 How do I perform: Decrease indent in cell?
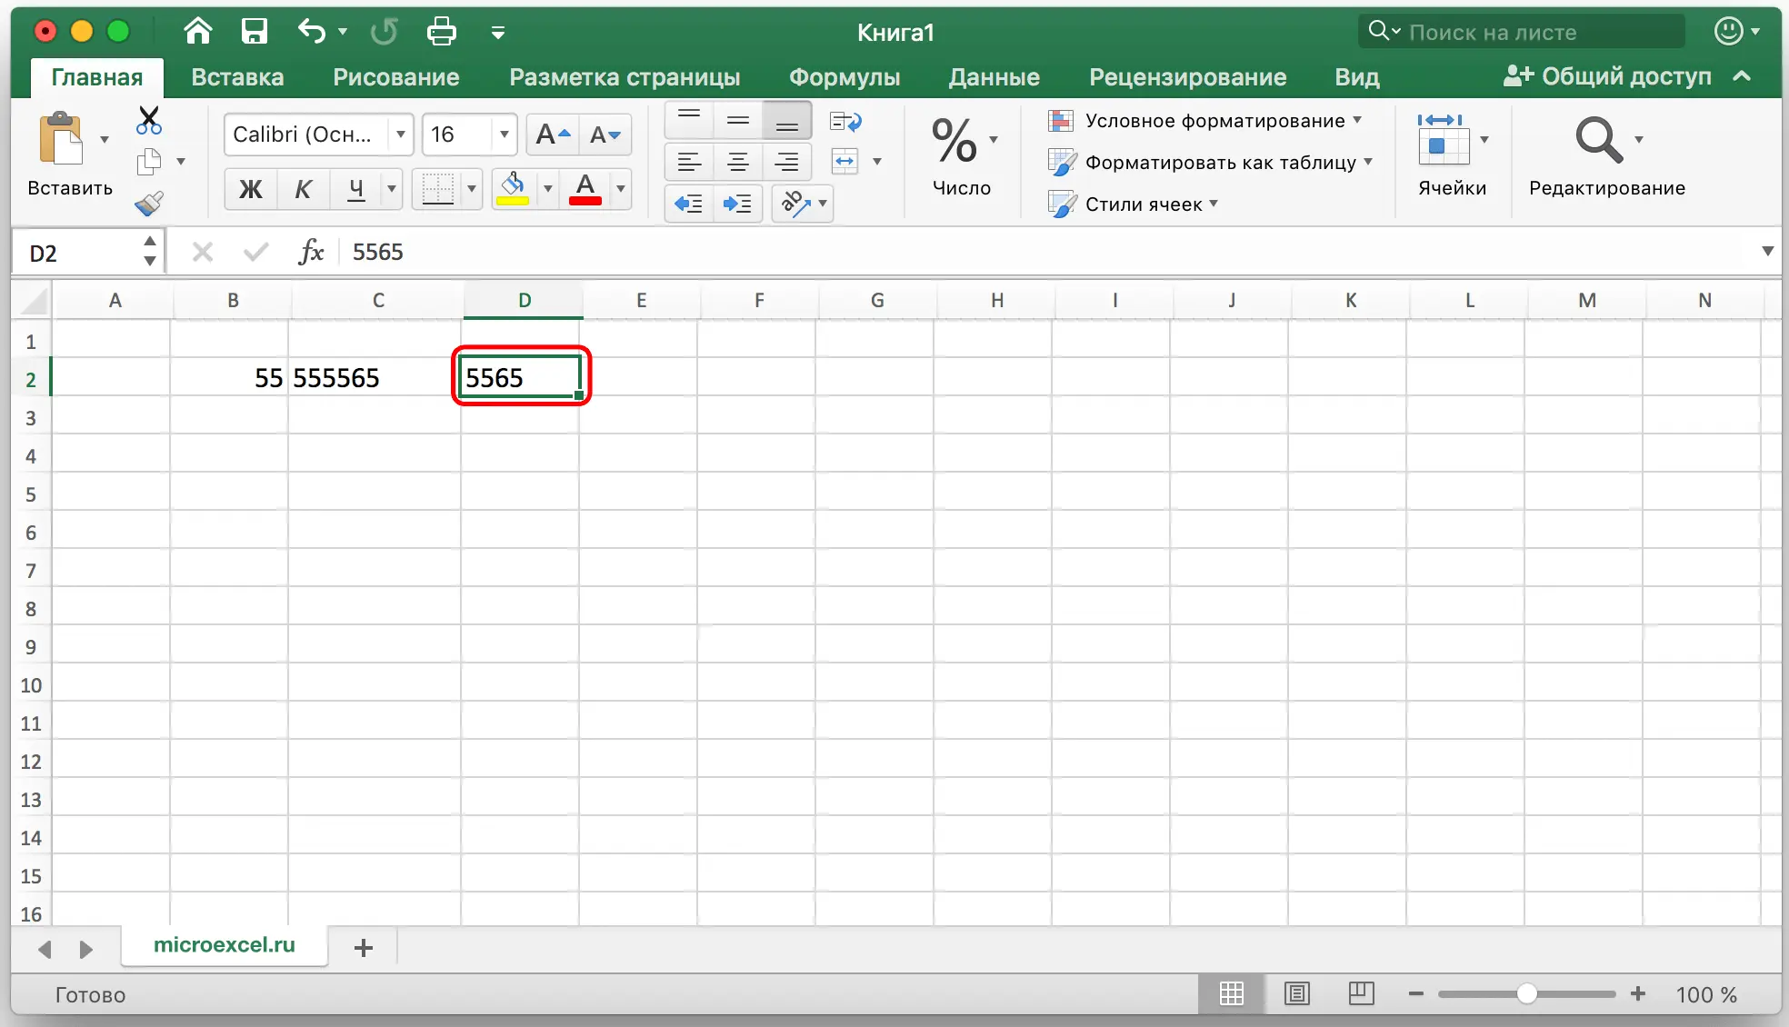tap(689, 204)
